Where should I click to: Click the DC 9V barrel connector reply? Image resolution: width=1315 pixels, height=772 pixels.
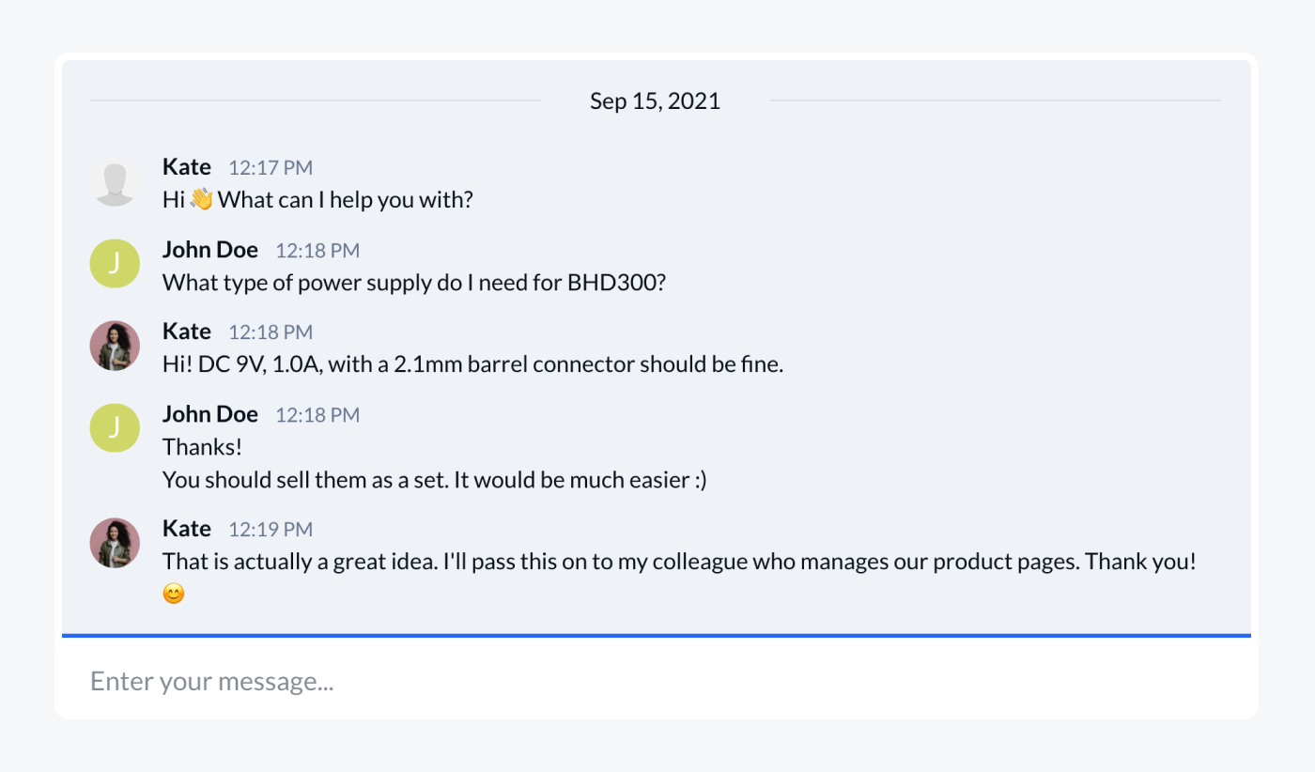[472, 364]
